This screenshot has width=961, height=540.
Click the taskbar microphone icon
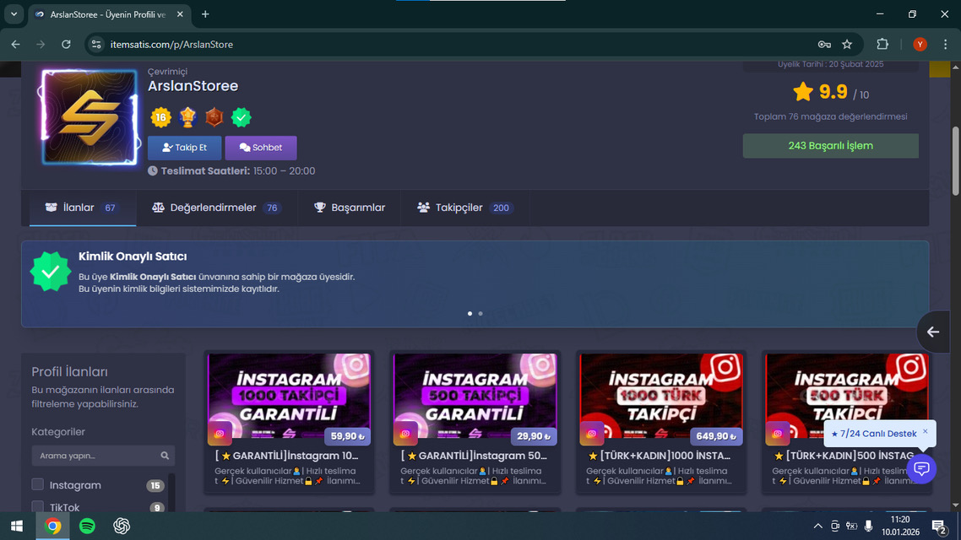(868, 526)
